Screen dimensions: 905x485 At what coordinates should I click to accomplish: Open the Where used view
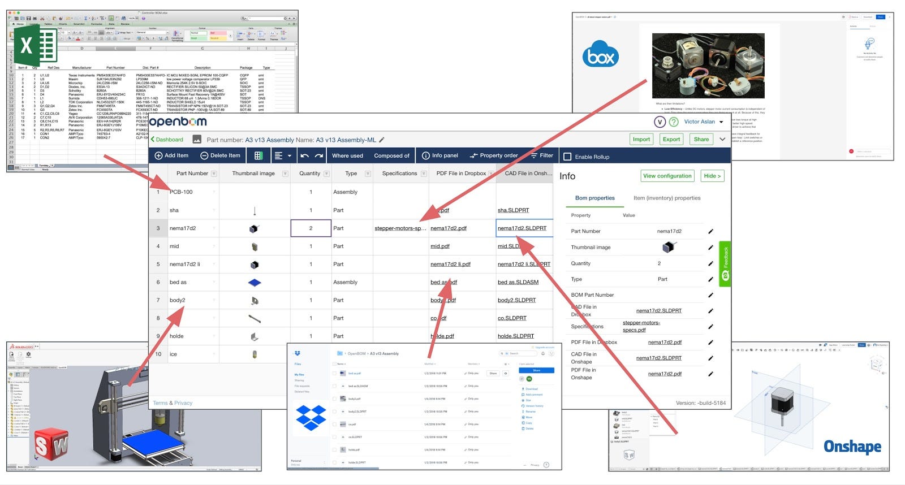coord(347,155)
